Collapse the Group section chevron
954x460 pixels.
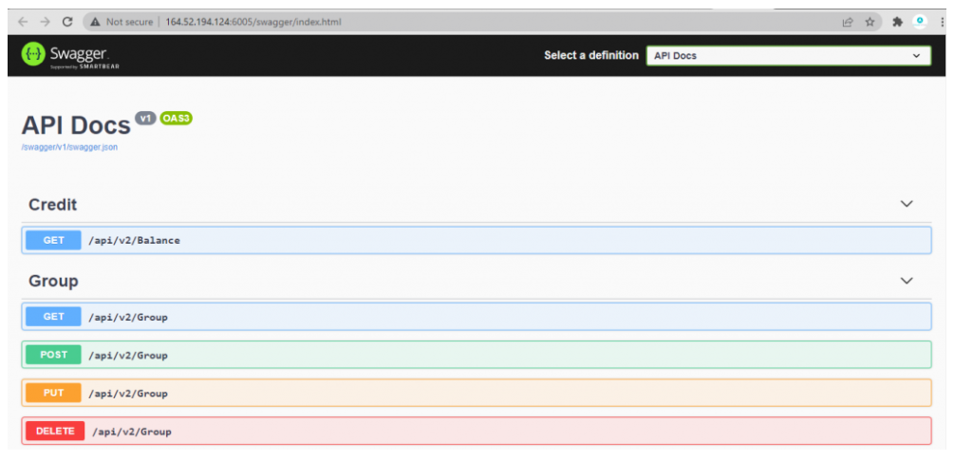click(x=907, y=280)
